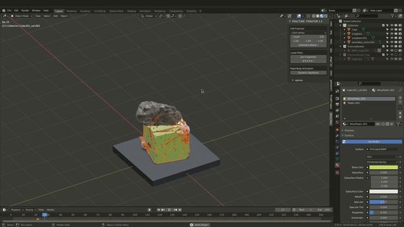Toggle selectability arrow for Icosphere.001 row
The width and height of the screenshot is (404, 227).
(x=387, y=38)
